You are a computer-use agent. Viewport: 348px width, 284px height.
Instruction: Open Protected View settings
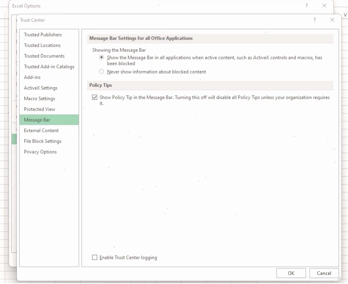49,109
